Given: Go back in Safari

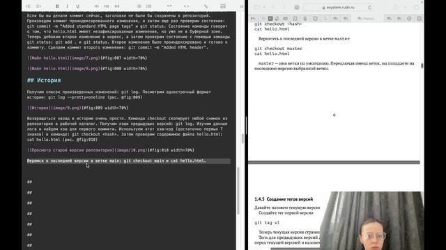Looking at the screenshot, I should pos(274,7).
